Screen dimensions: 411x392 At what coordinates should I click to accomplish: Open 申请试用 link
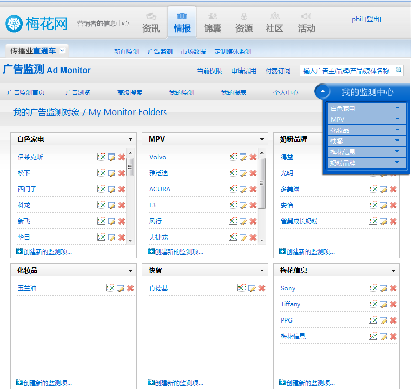(244, 71)
